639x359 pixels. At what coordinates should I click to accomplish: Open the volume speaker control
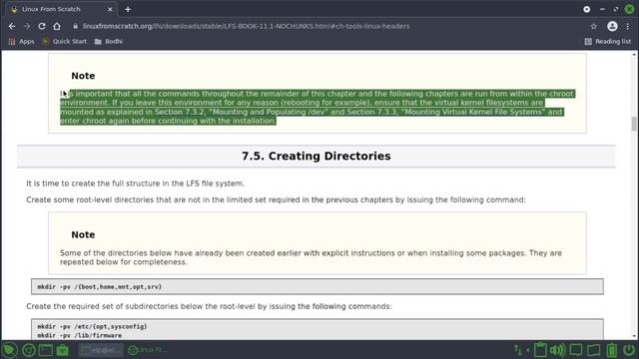[557, 350]
